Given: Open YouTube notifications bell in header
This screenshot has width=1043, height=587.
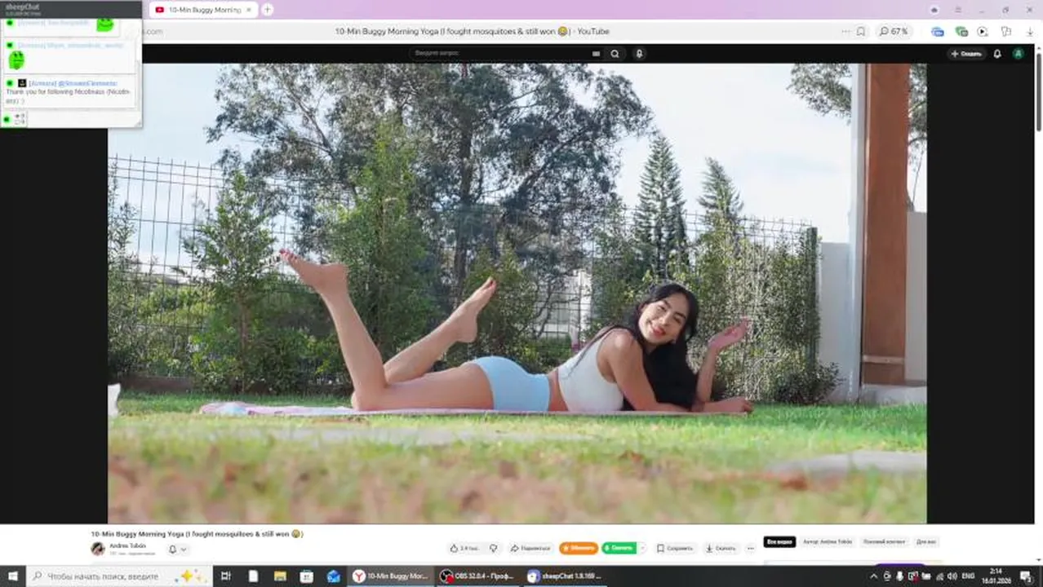Looking at the screenshot, I should coord(996,54).
